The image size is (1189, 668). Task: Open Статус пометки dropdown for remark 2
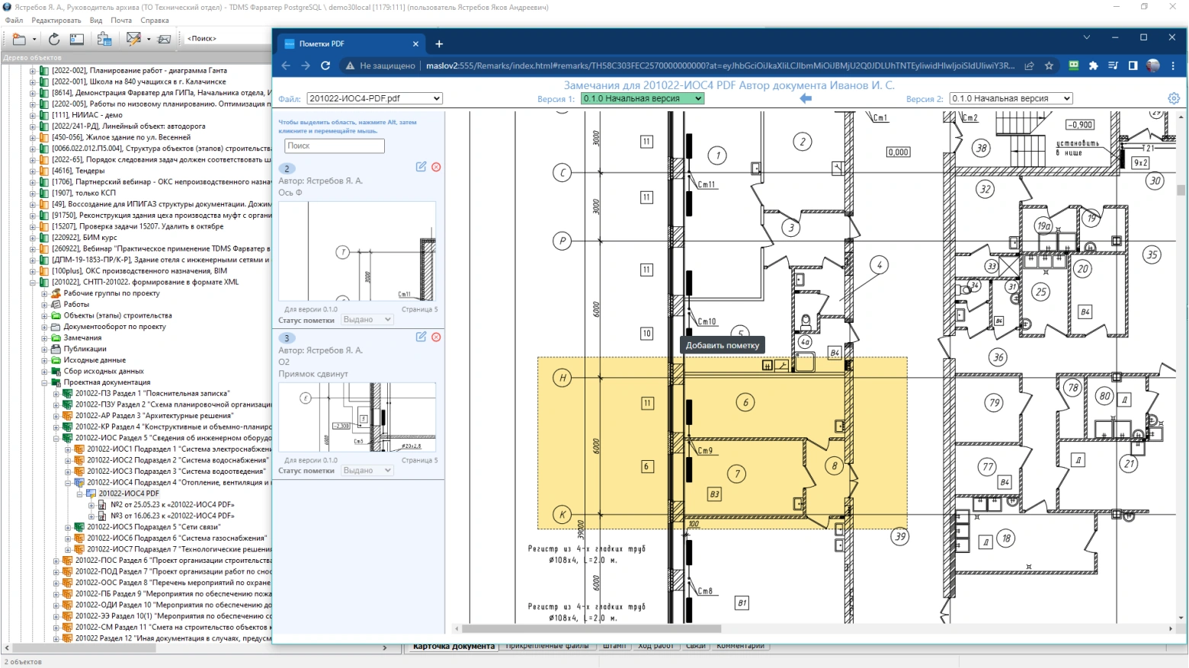click(367, 320)
